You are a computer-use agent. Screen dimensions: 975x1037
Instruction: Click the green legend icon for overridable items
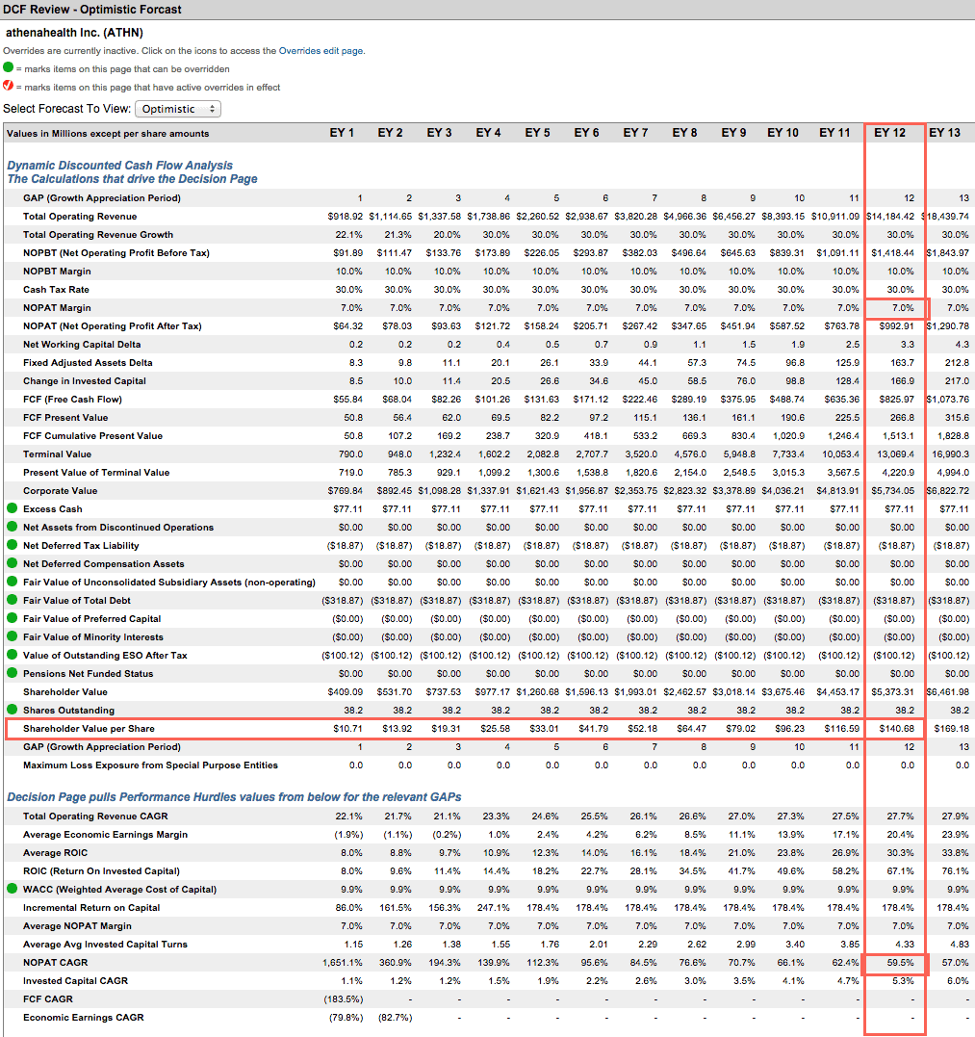(8, 67)
